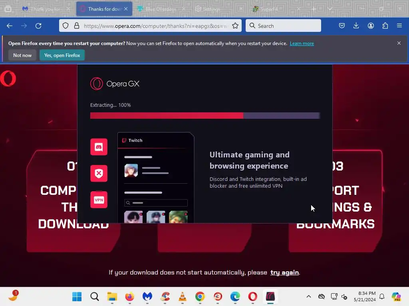This screenshot has width=409, height=306.
Task: Open the Learn more link
Action: click(x=302, y=43)
